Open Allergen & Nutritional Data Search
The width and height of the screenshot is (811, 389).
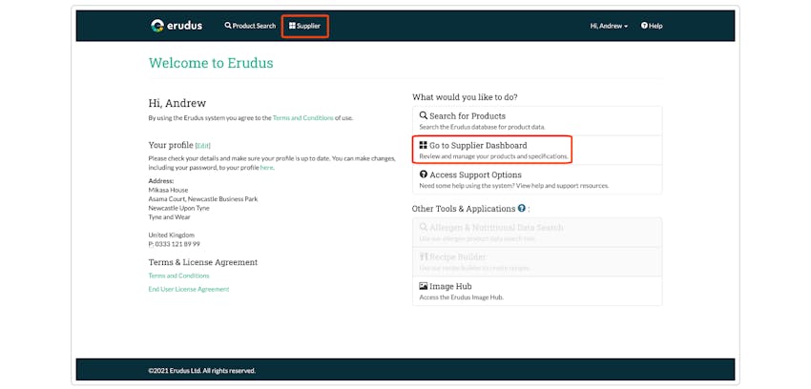click(x=537, y=232)
